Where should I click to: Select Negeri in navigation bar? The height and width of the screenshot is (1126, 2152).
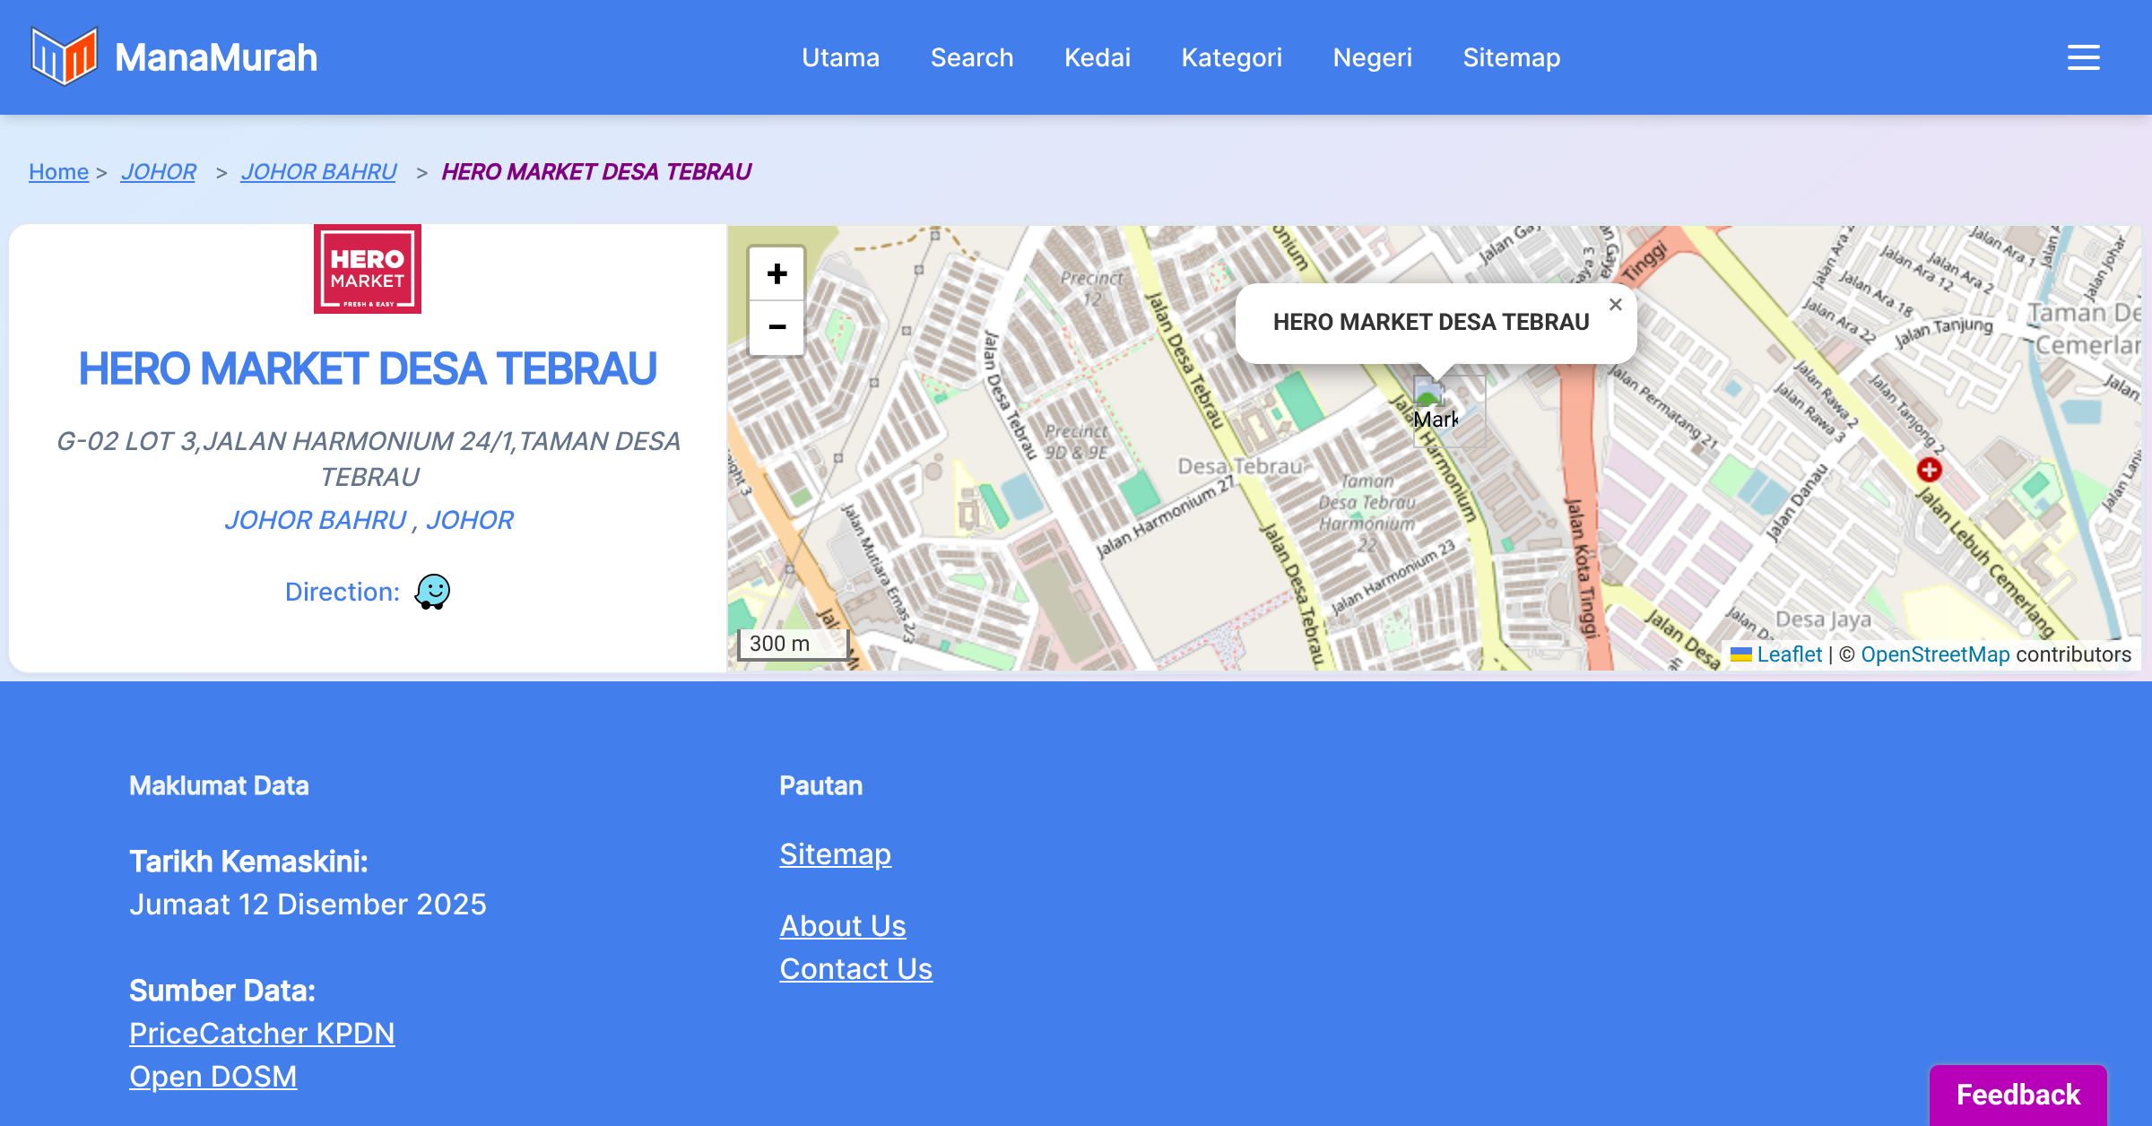coord(1372,57)
